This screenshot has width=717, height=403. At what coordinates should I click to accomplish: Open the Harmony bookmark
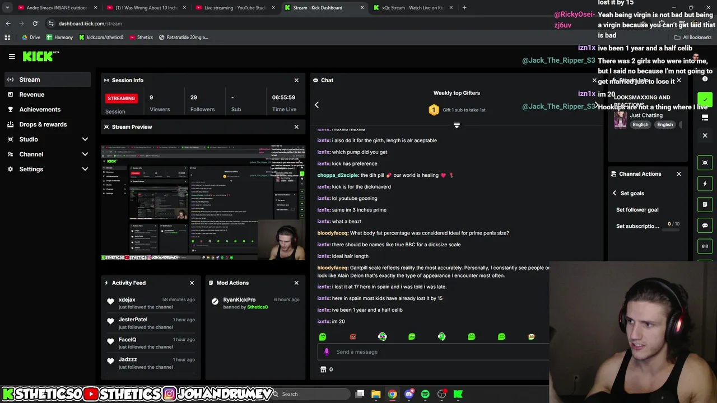tap(59, 38)
